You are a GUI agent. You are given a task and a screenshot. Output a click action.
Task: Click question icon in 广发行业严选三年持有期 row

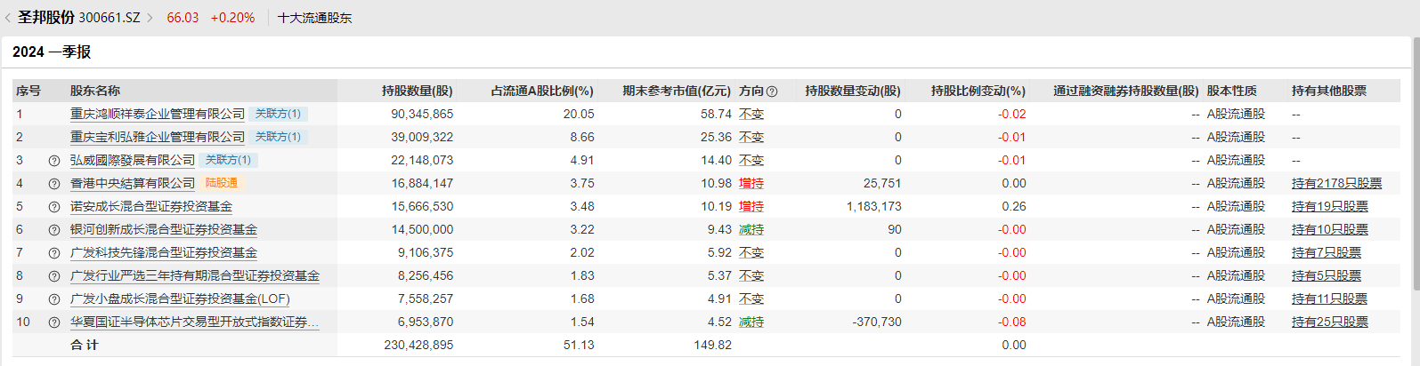(x=54, y=276)
